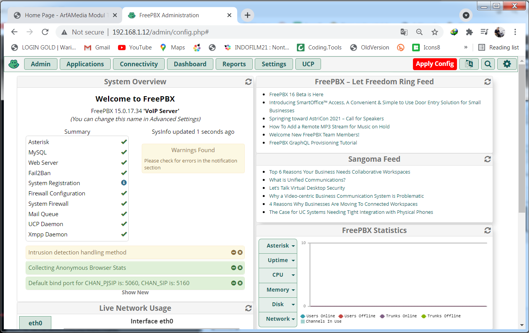
Task: Expand the CPU statistics dropdown
Action: pyautogui.click(x=278, y=275)
